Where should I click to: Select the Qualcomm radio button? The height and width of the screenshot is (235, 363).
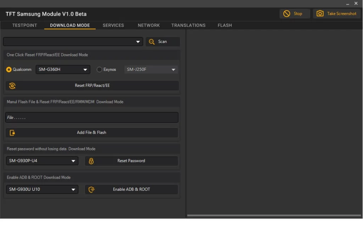(x=9, y=69)
